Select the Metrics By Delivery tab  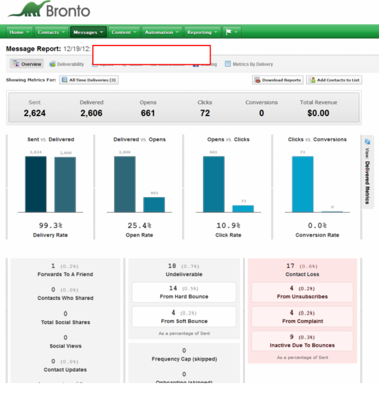(252, 64)
